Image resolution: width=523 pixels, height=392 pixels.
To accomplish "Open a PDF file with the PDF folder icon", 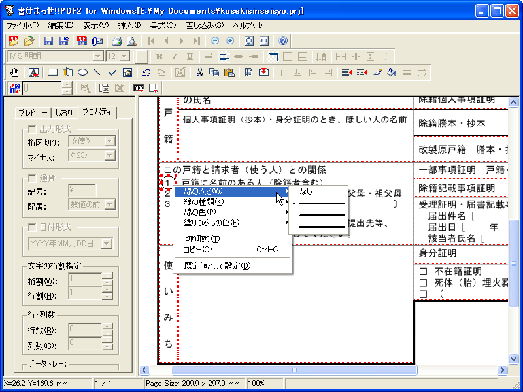I will coord(13,41).
